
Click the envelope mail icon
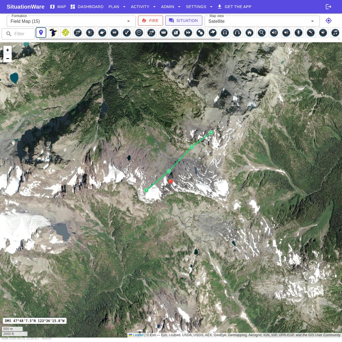pos(163,33)
